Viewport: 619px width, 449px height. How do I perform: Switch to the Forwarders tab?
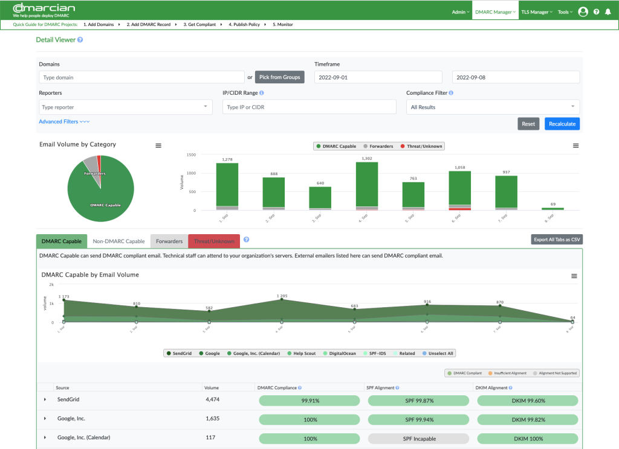click(x=169, y=241)
